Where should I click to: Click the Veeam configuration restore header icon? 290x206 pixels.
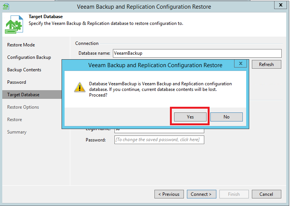point(14,25)
